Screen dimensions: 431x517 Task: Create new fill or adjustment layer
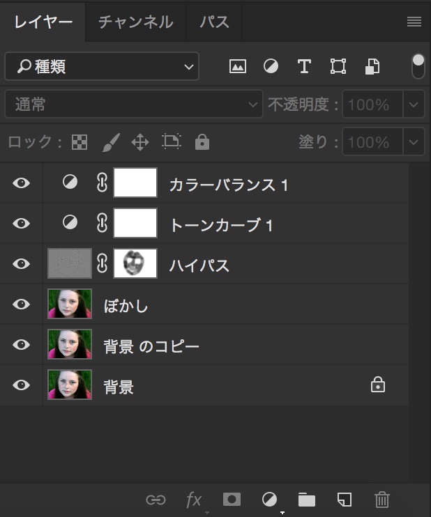pyautogui.click(x=270, y=500)
